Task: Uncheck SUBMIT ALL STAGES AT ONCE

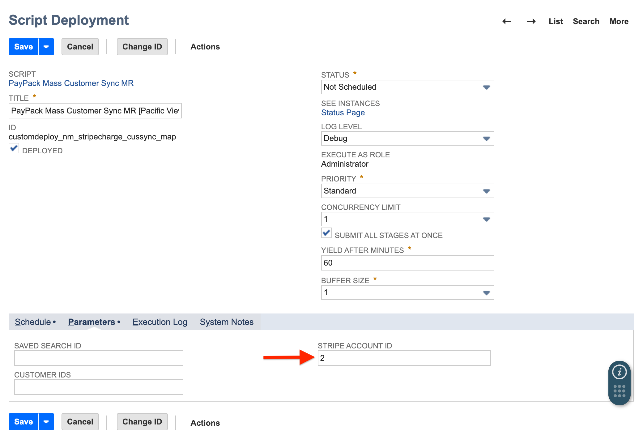Action: click(x=326, y=233)
